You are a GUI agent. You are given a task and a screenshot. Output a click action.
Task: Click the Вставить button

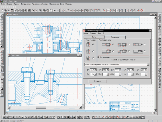click(x=97, y=81)
